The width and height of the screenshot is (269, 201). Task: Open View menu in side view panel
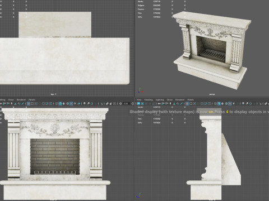coord(139,100)
